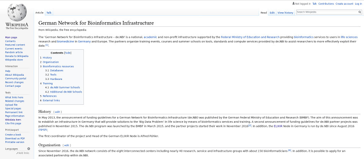Jump to de.NBI Summer Schools entry

point(65,88)
